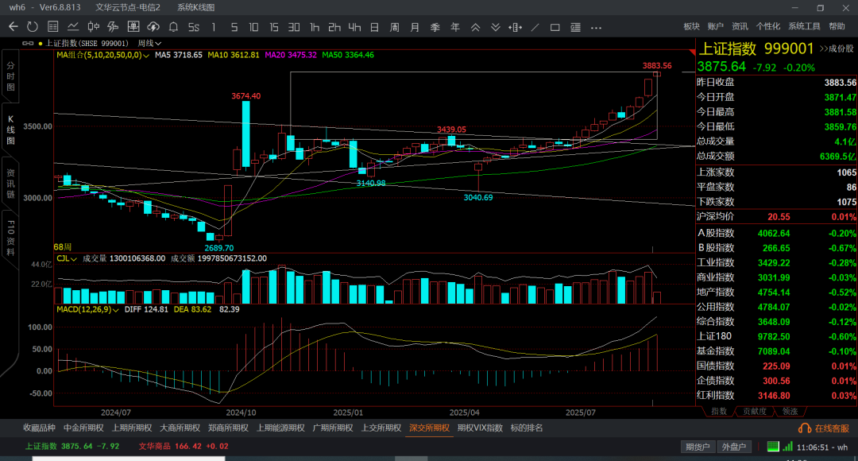Switch to 资讯链 side tab

[10, 184]
